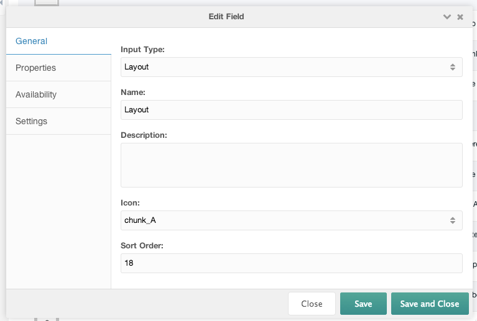
Task: Open the Settings tab
Action: click(x=58, y=121)
